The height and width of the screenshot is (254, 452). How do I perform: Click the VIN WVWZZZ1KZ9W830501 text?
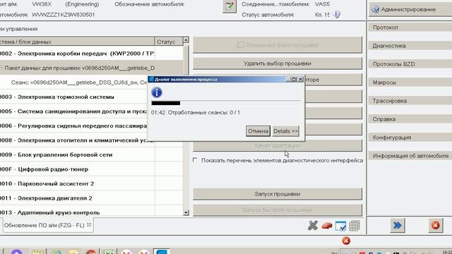(x=63, y=14)
